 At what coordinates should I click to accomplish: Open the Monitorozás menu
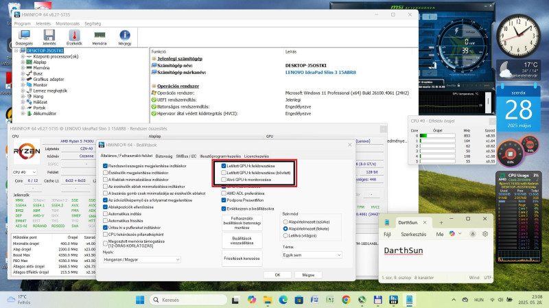click(x=67, y=23)
